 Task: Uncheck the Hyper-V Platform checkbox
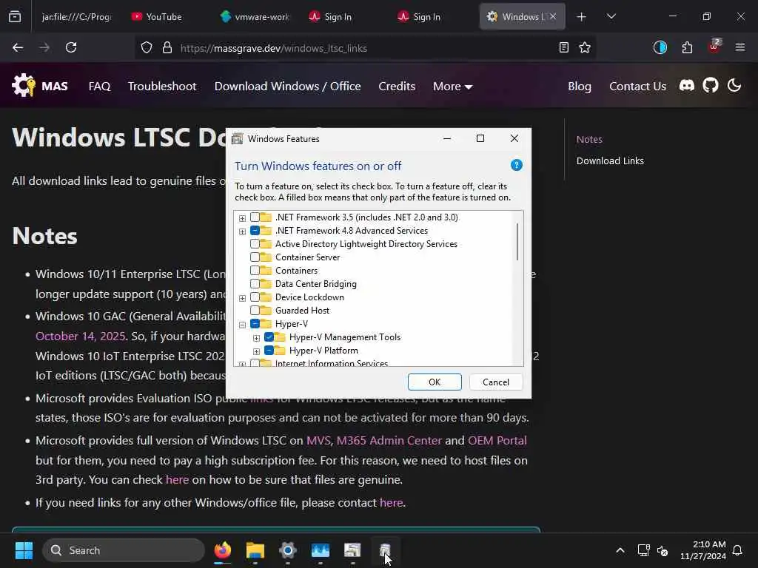coord(269,350)
